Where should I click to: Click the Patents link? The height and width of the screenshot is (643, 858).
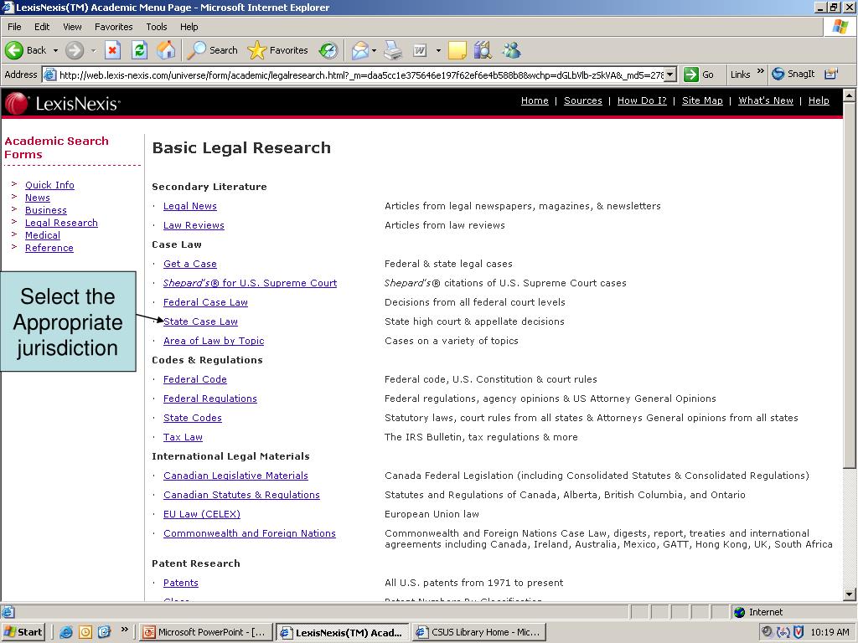181,583
